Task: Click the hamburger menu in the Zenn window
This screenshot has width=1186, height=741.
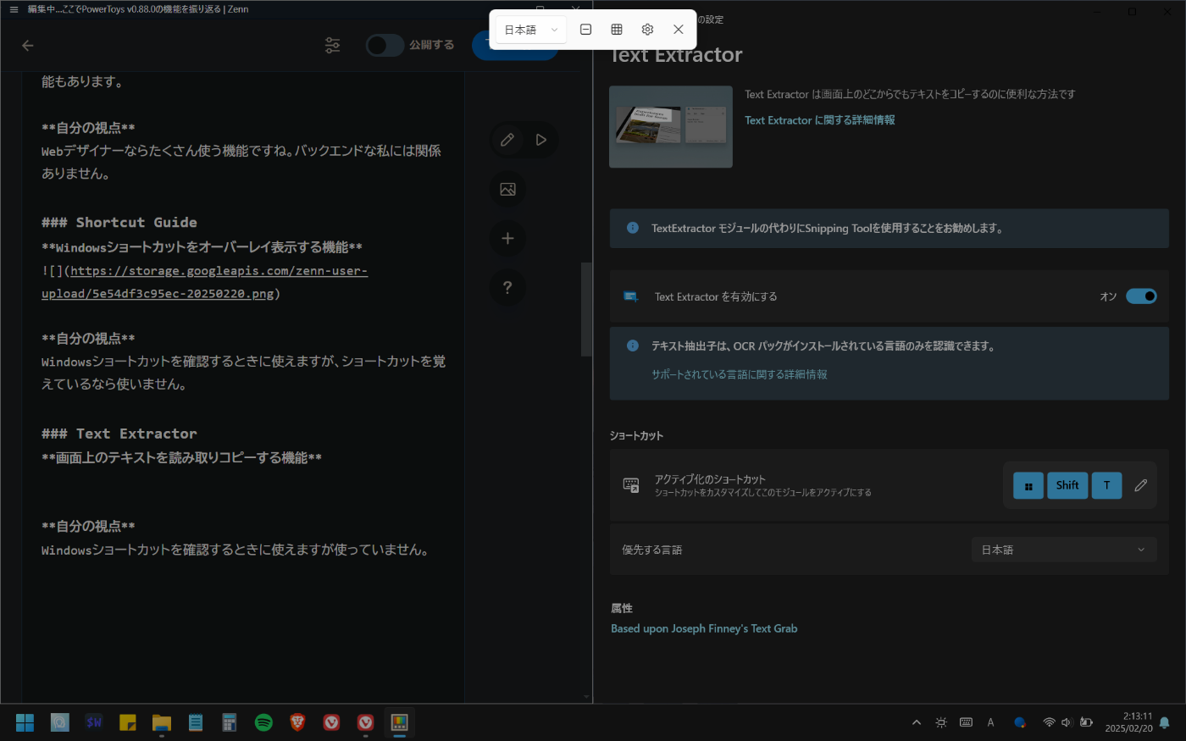Action: point(14,9)
